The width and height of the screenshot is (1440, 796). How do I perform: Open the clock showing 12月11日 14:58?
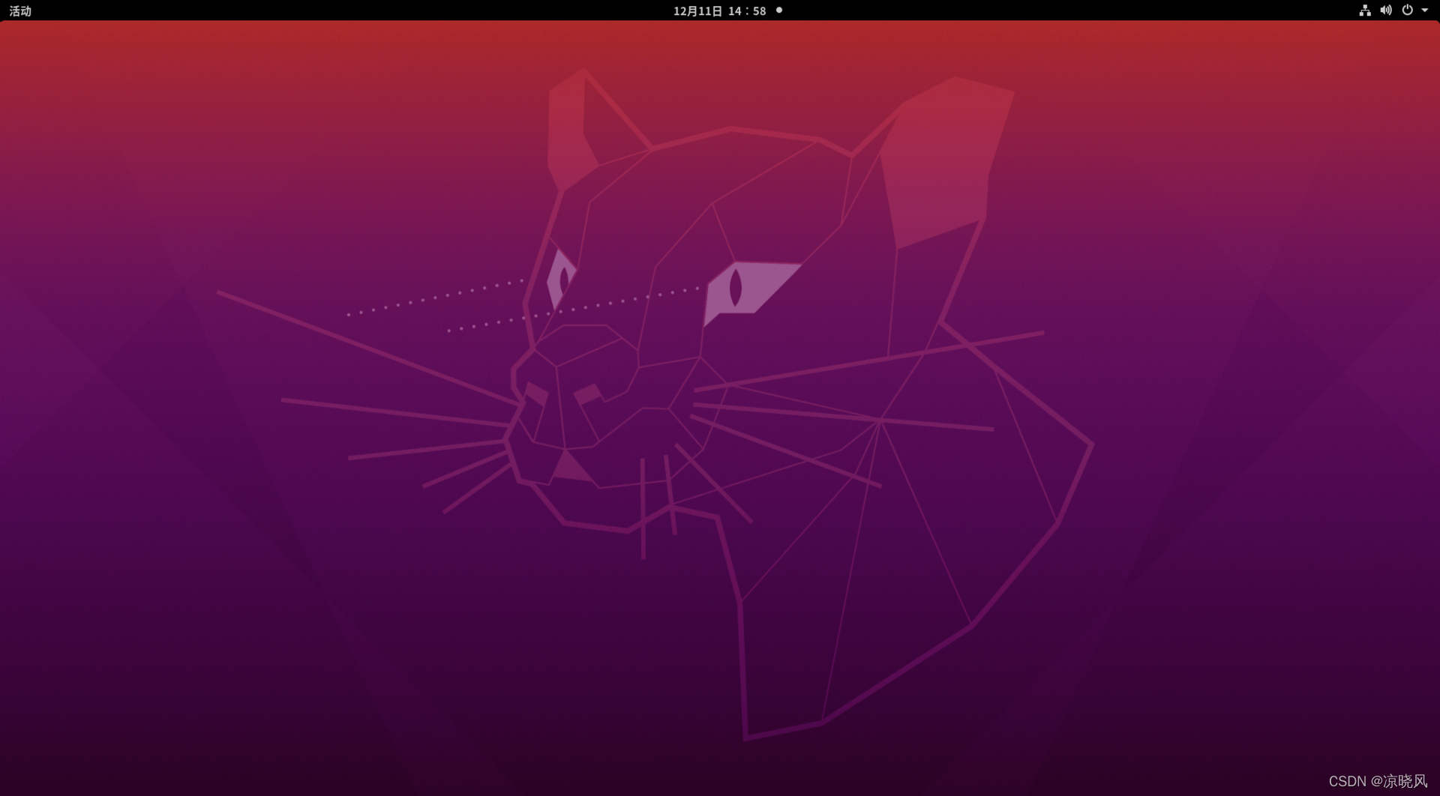(x=719, y=10)
